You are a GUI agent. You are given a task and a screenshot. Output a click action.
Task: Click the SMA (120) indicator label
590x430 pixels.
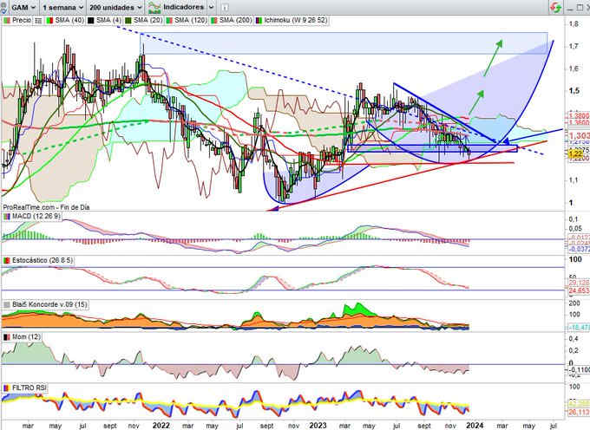pos(191,20)
